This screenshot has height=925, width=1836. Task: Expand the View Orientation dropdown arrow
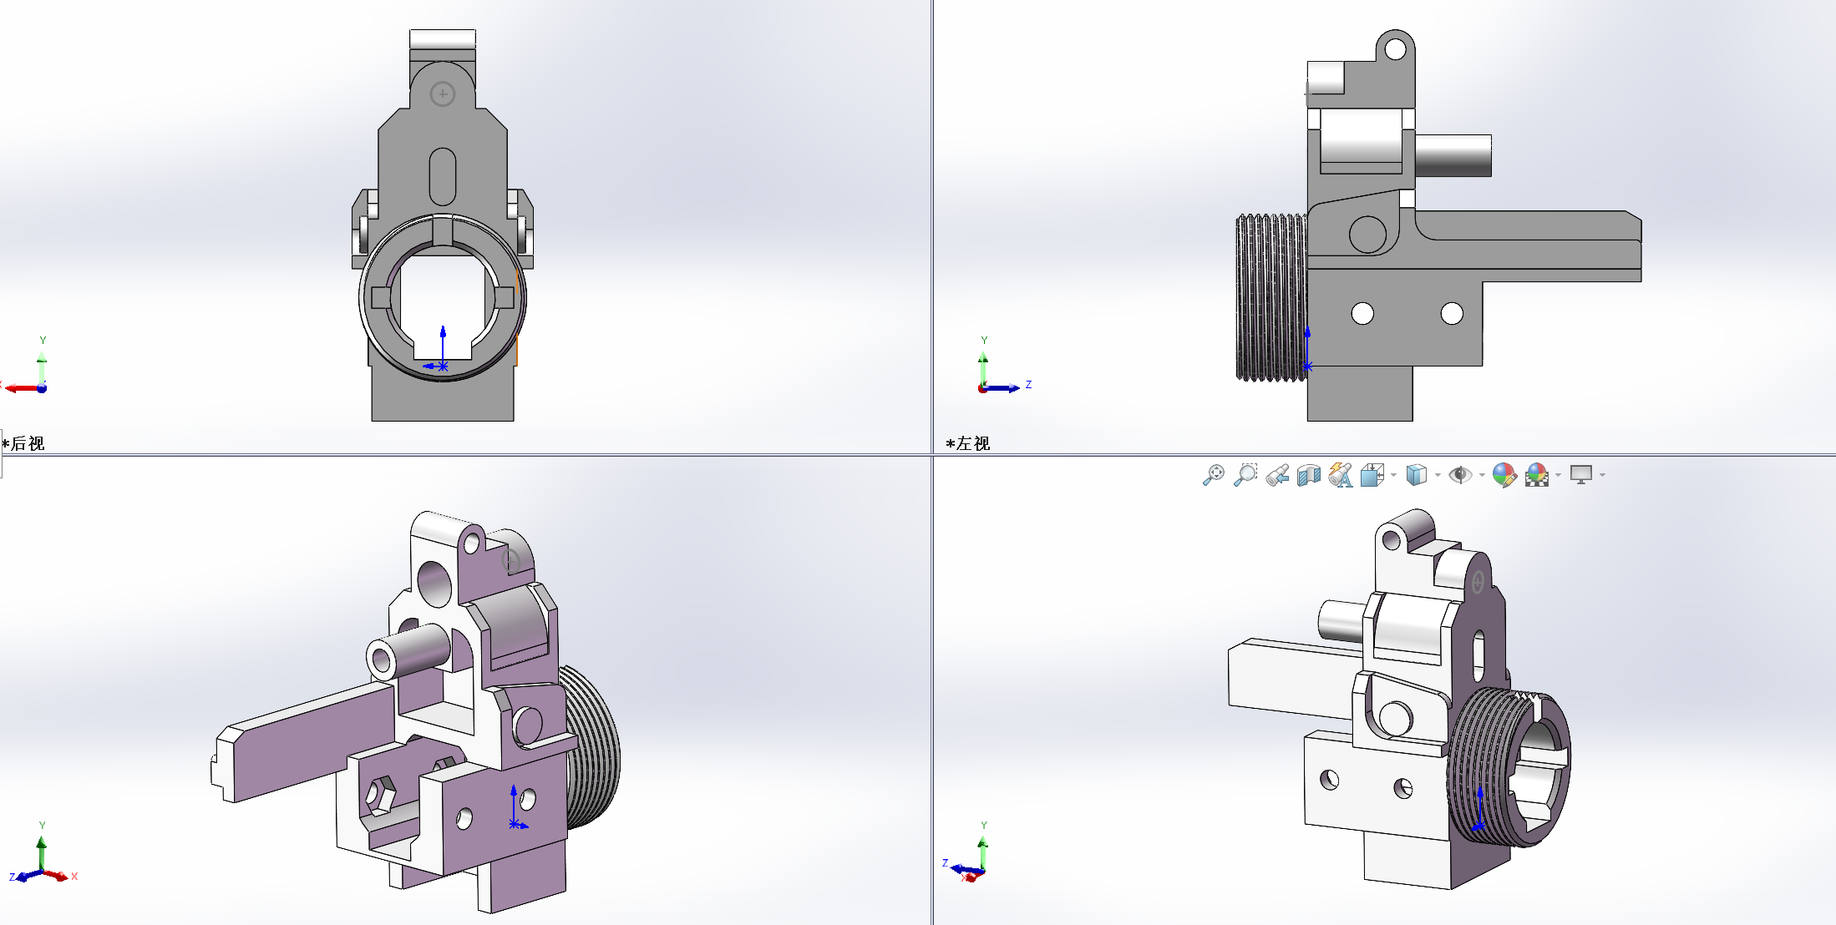point(1393,475)
